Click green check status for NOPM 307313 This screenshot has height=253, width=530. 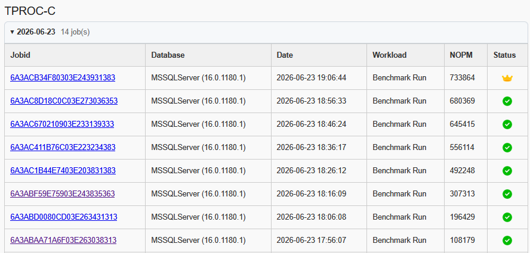coord(507,194)
